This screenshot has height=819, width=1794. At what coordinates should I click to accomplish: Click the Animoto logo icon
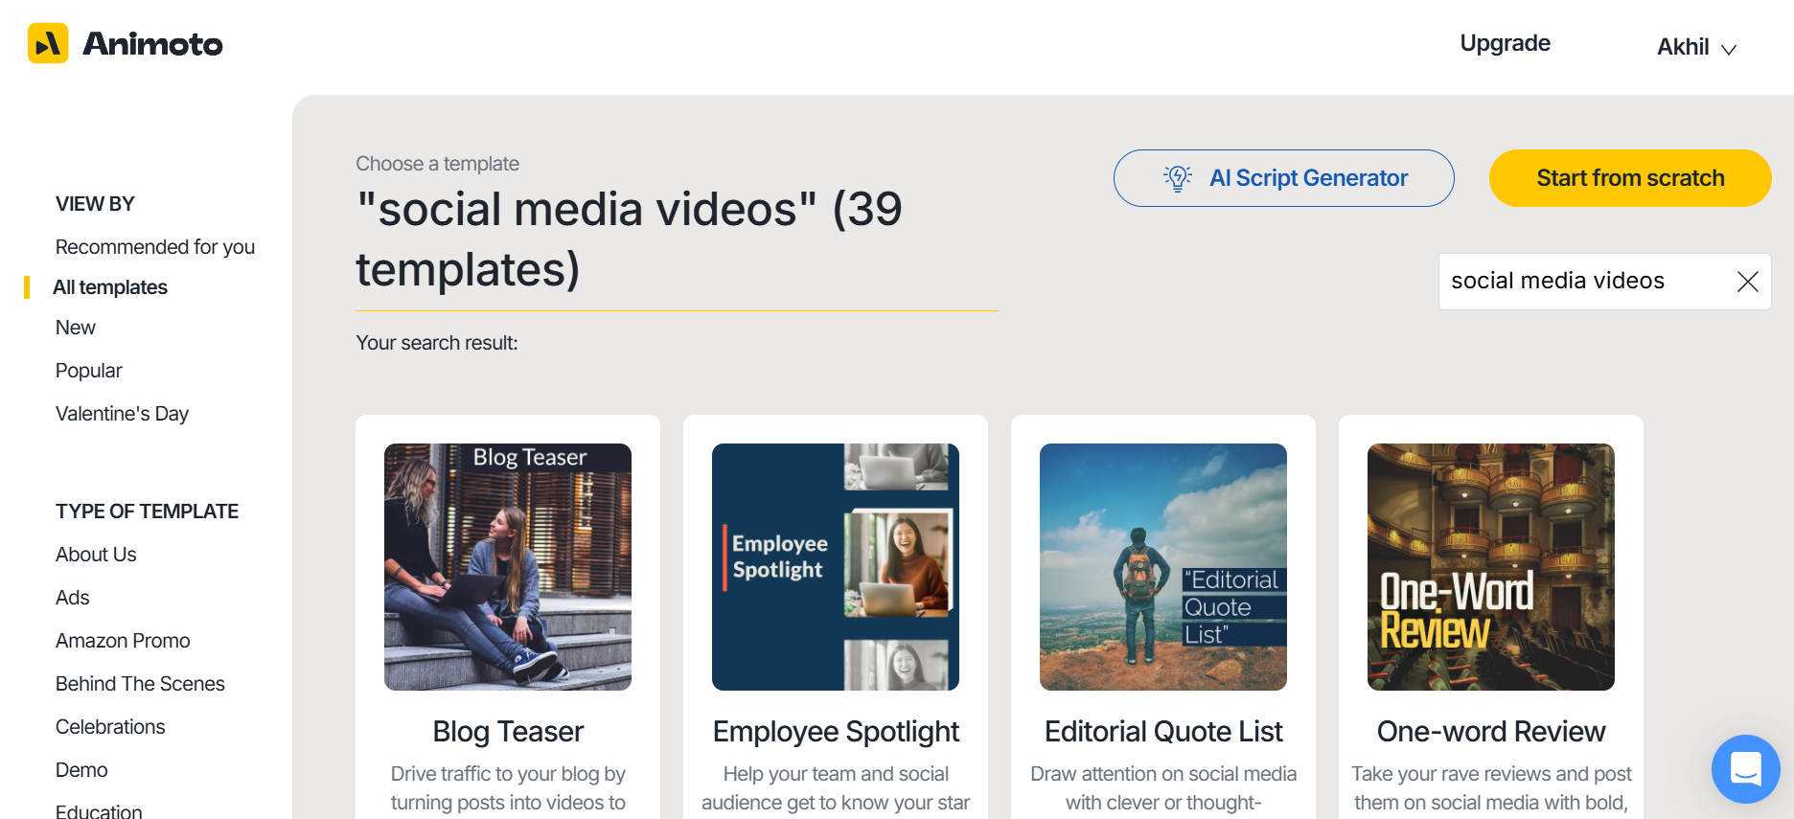pos(48,44)
